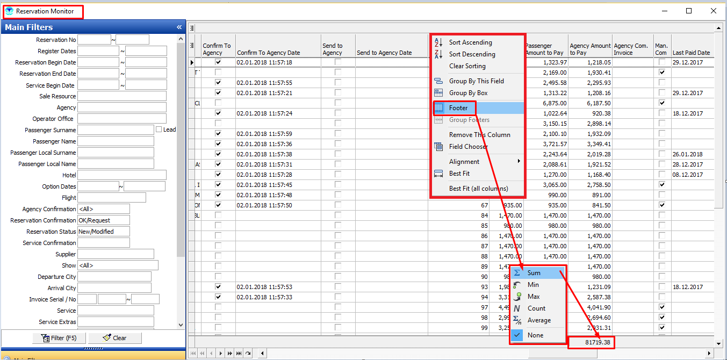Click the Sort Ascending A-Z icon

coord(438,42)
